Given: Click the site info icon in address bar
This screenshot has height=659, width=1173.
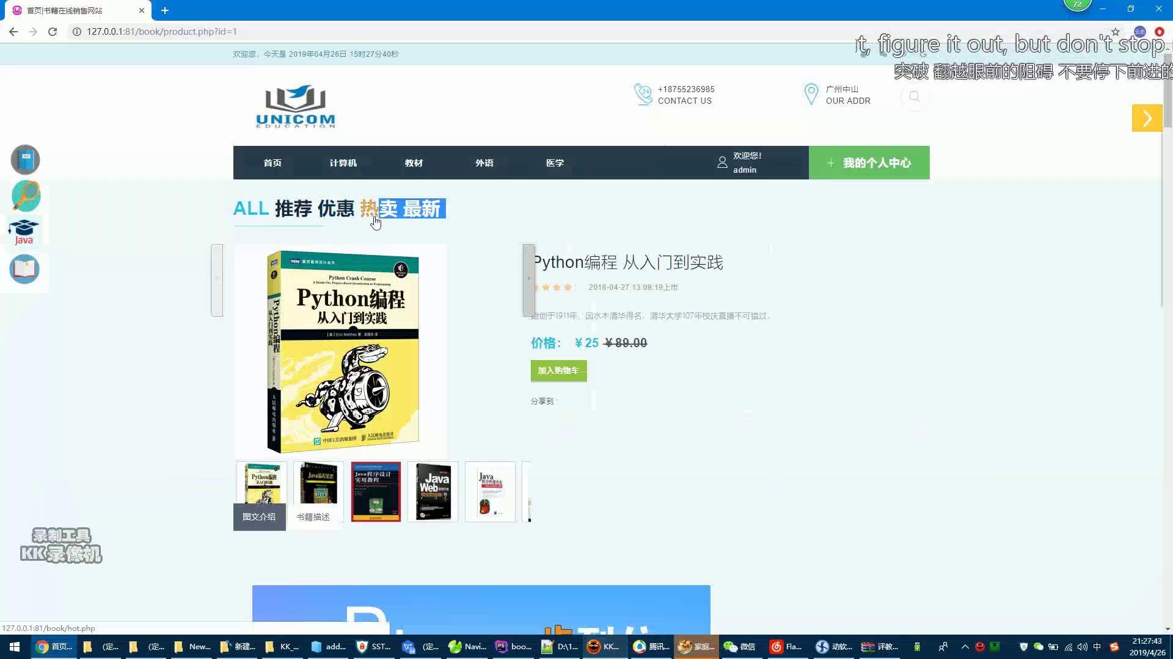Looking at the screenshot, I should click(77, 32).
